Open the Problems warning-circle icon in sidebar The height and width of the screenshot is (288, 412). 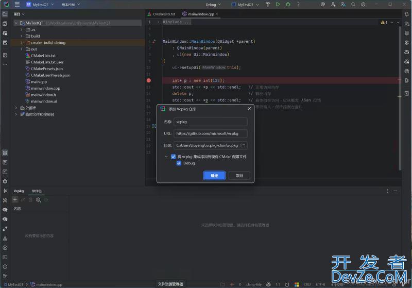pos(5,267)
